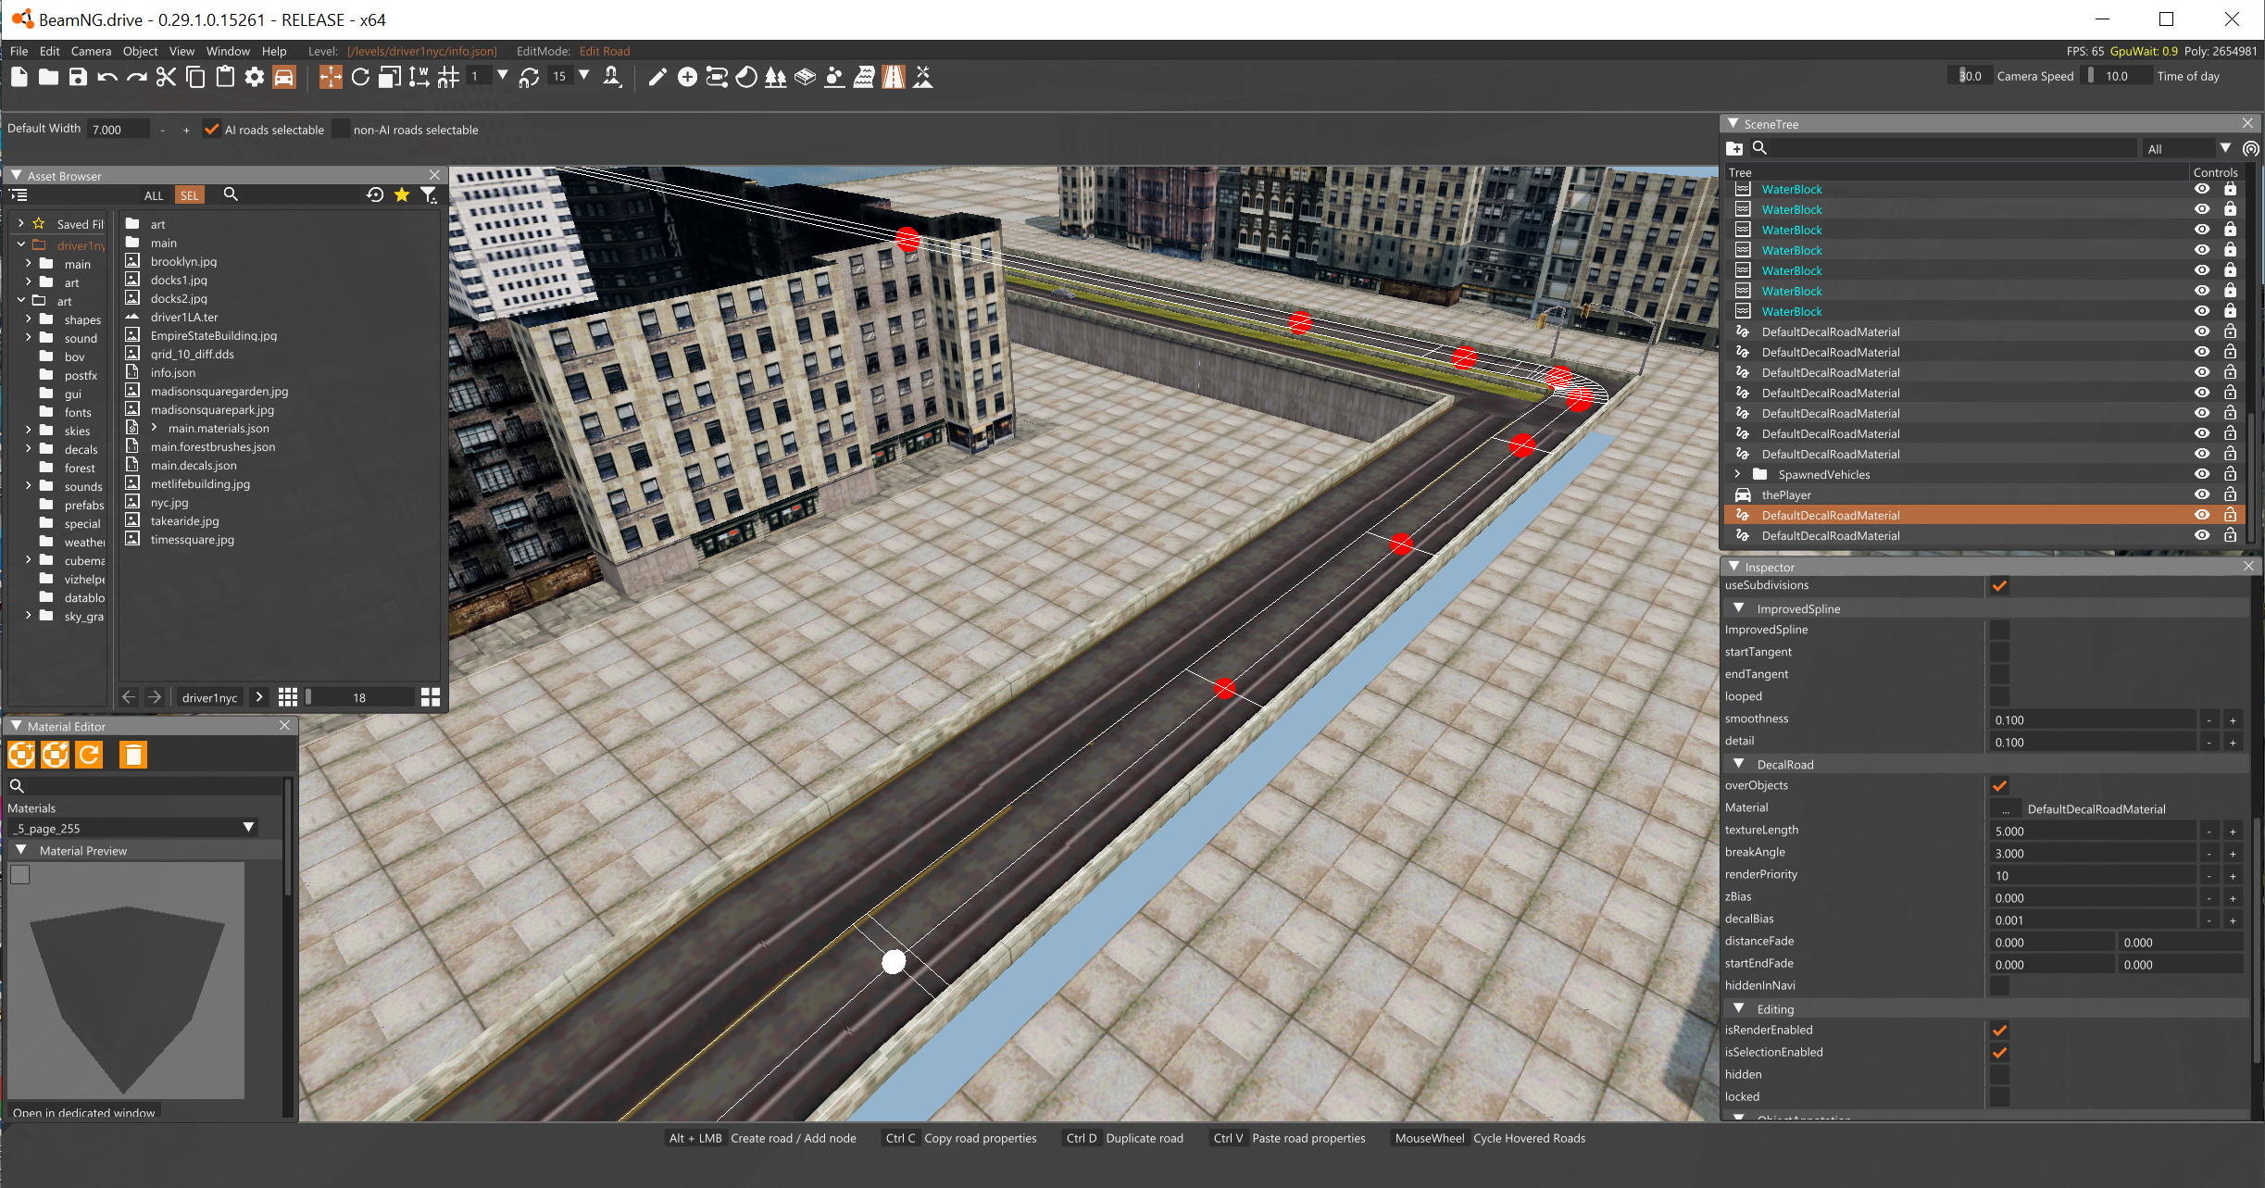Enable the looped checkbox in Inspector
Screen dimensions: 2265x1188
point(1999,696)
